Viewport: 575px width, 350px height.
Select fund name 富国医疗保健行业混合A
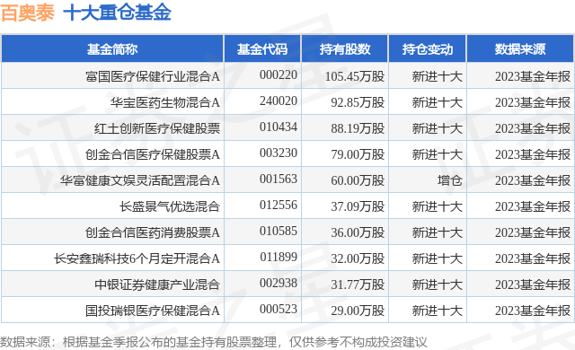point(153,76)
